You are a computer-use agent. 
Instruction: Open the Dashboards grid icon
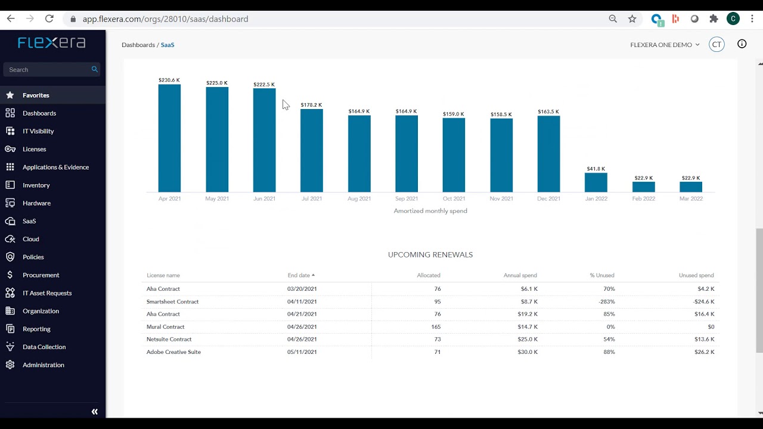(x=10, y=113)
